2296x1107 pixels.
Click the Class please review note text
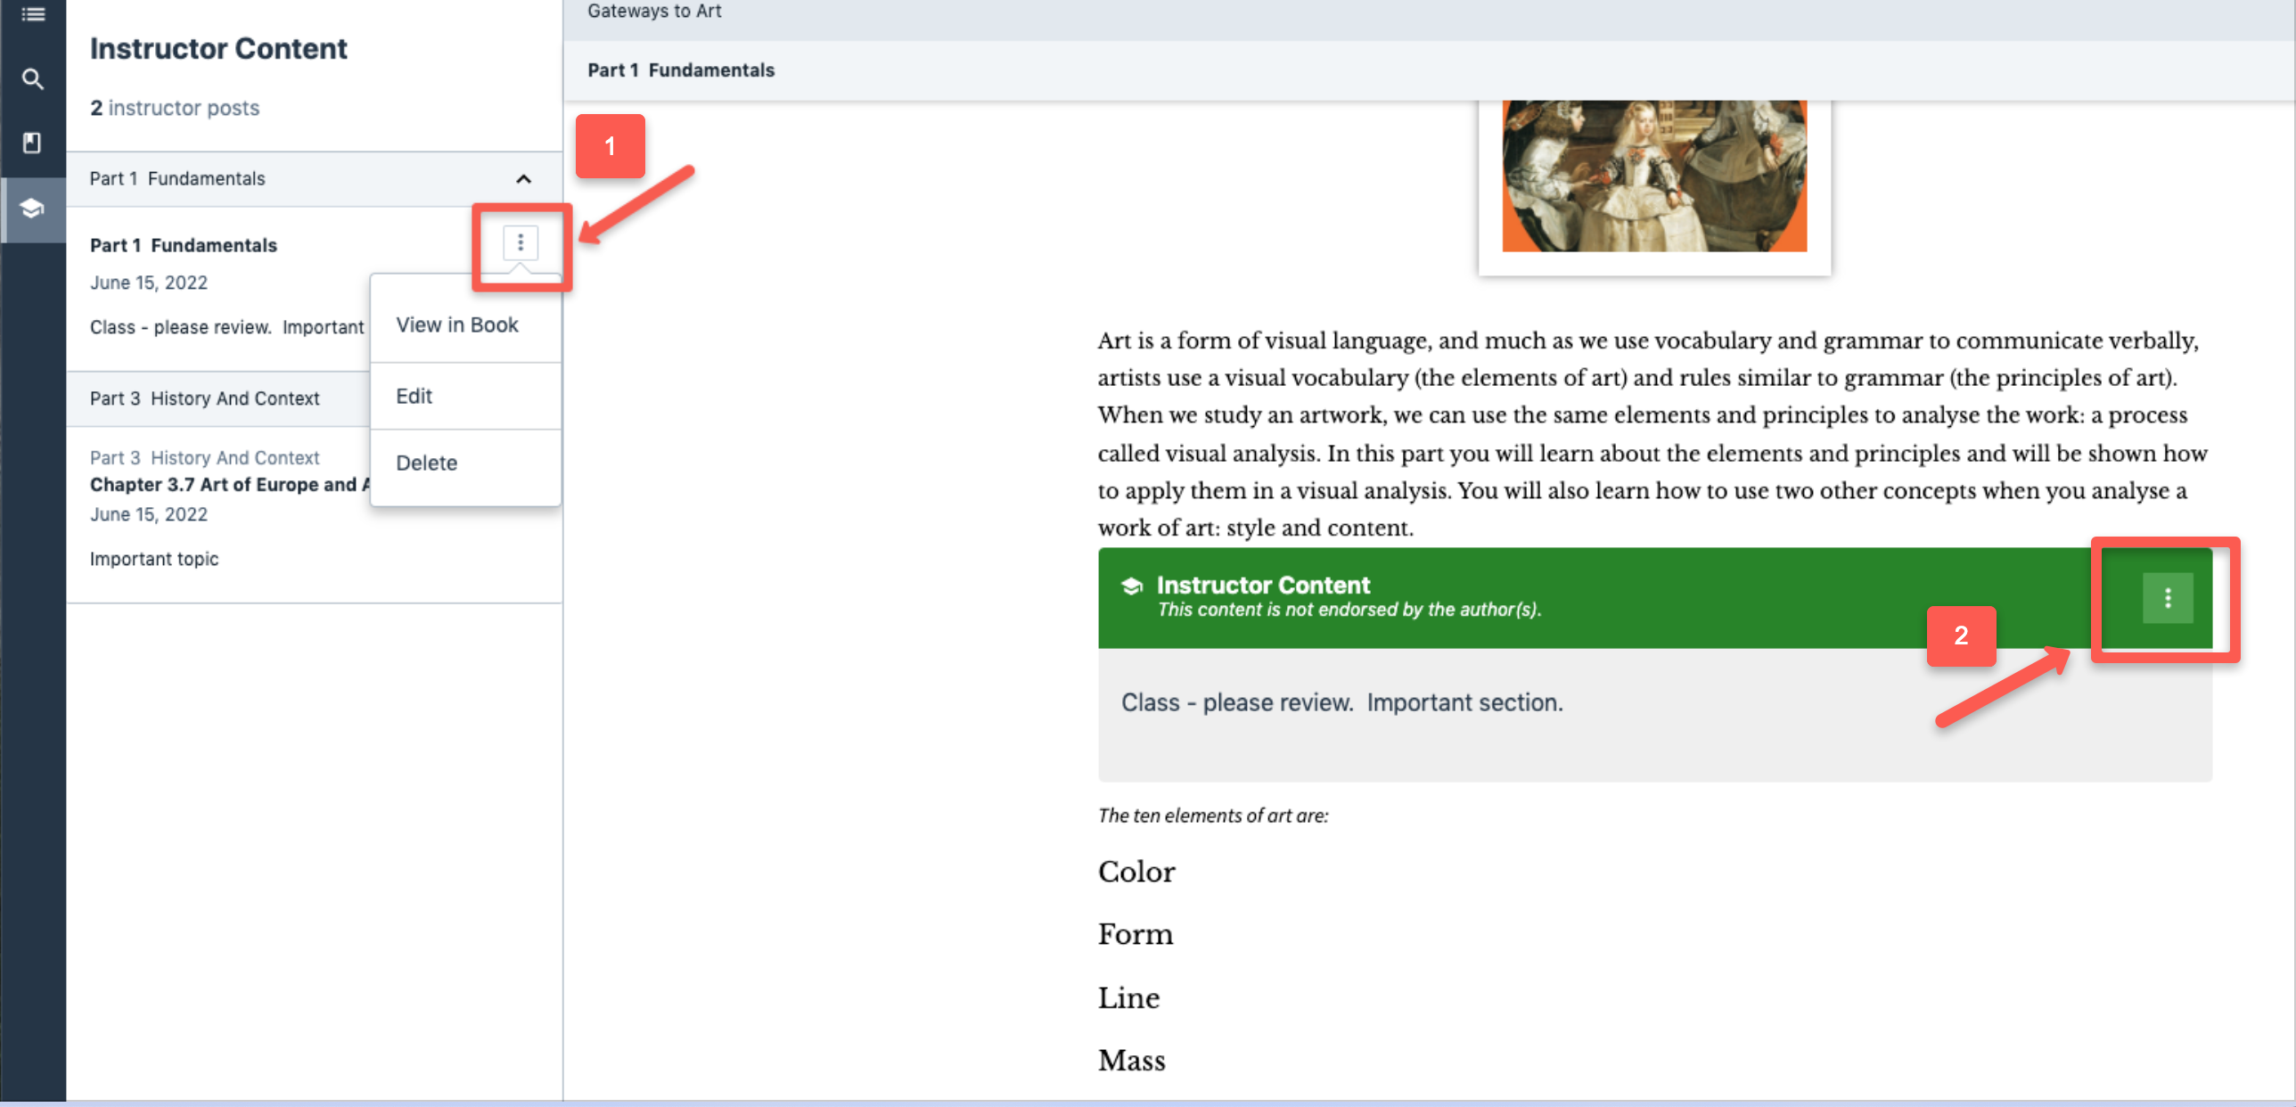tap(1341, 702)
